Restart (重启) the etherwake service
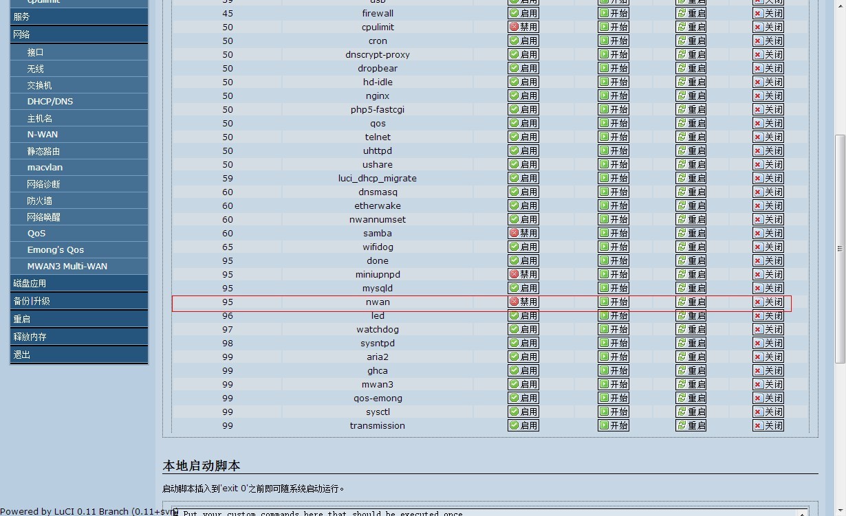 [x=691, y=205]
